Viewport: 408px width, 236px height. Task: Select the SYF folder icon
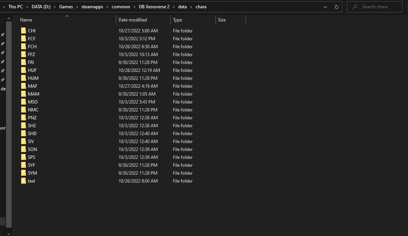(23, 165)
